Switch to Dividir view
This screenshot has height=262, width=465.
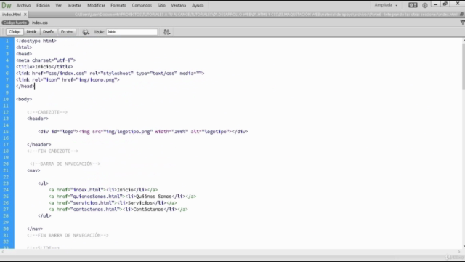(31, 32)
